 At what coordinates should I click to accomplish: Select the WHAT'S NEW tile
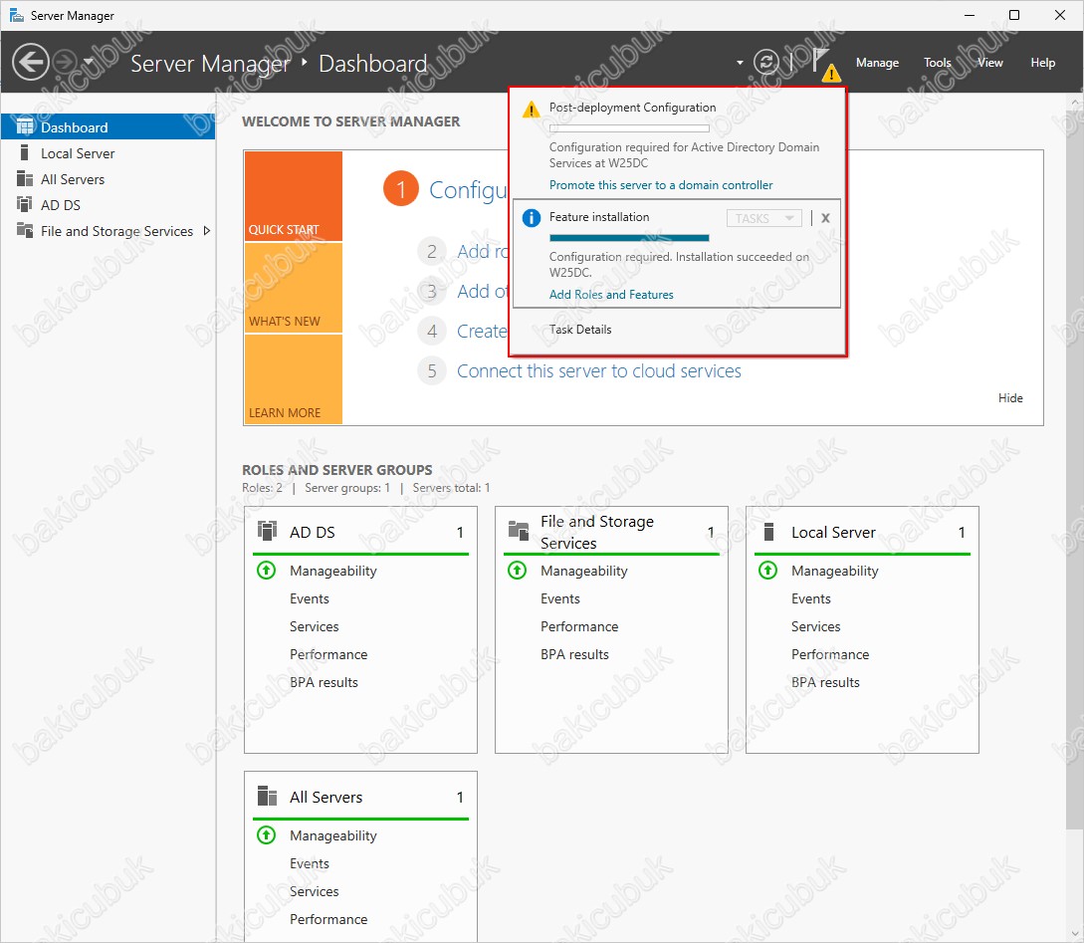(x=293, y=288)
